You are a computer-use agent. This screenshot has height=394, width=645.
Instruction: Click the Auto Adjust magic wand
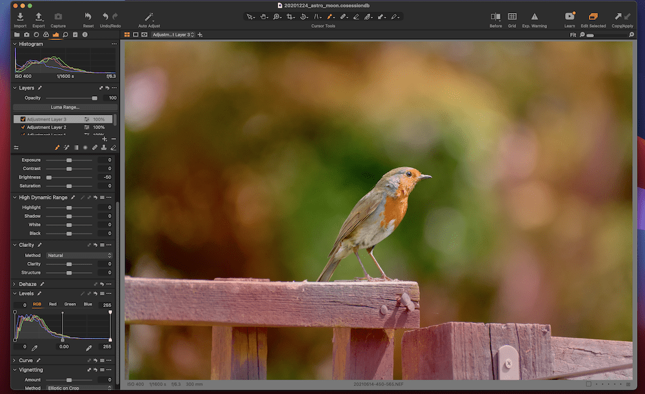coord(149,16)
